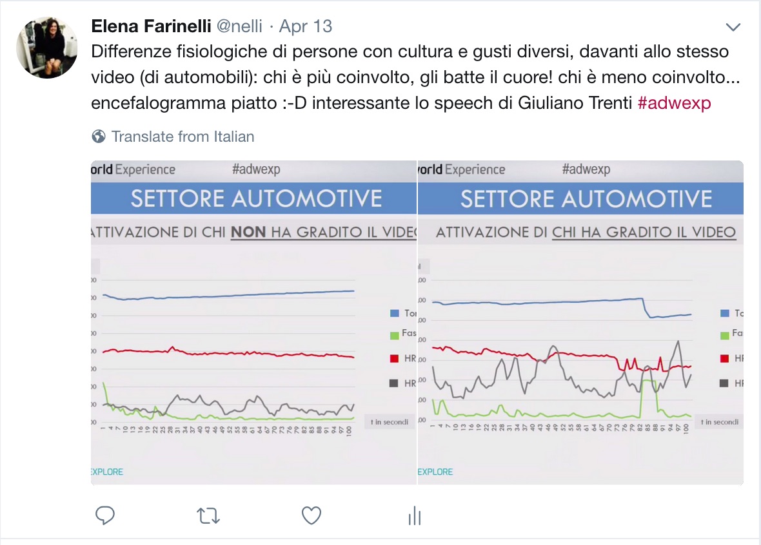Click red HR legend swatch in right chart
This screenshot has width=761, height=545.
(725, 358)
